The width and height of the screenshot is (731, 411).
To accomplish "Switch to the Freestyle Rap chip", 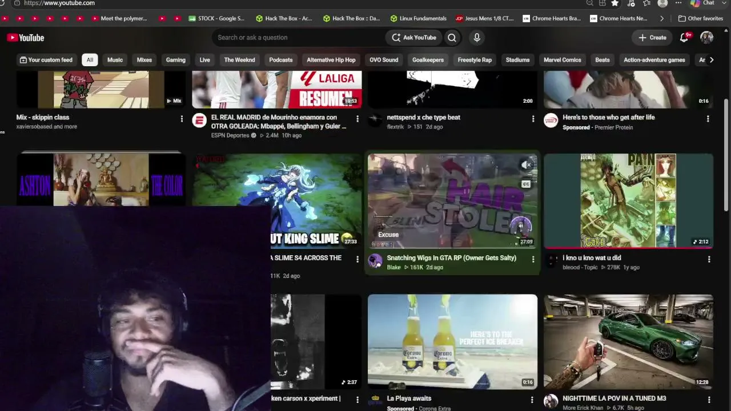I will tap(475, 60).
